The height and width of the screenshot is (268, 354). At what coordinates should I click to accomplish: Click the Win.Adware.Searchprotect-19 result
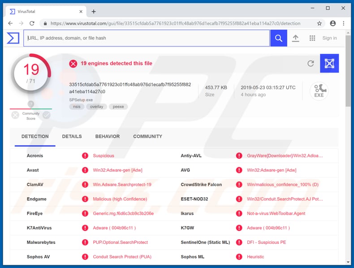click(122, 185)
